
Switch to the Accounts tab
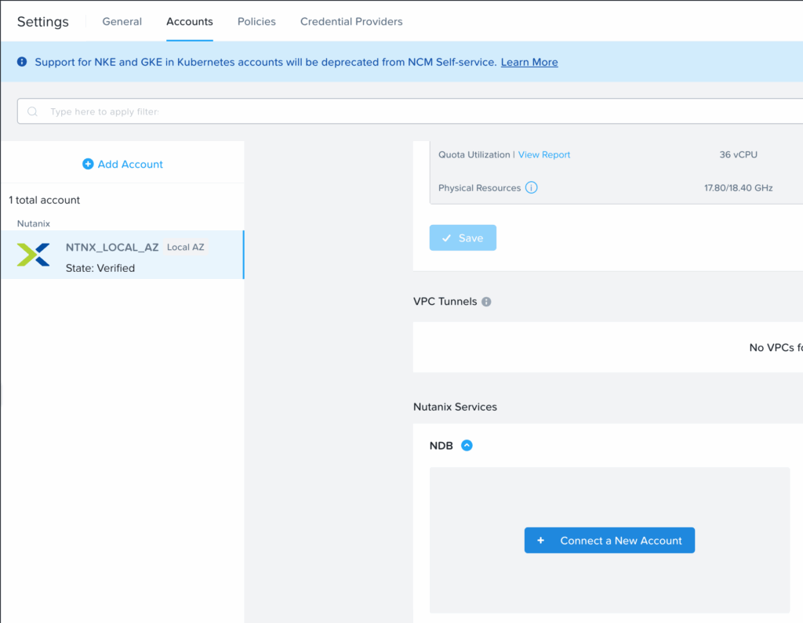pyautogui.click(x=190, y=21)
